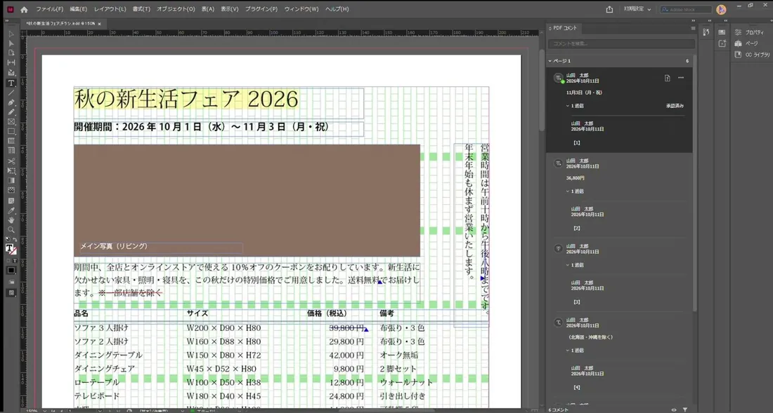Select the Eyedropper tool
Screen dimensions: 773x413
pos(11,210)
